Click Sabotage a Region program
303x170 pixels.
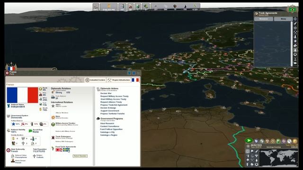[x=109, y=135]
